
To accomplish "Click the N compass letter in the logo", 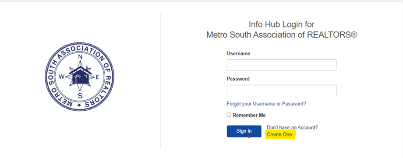I will pos(80,57).
